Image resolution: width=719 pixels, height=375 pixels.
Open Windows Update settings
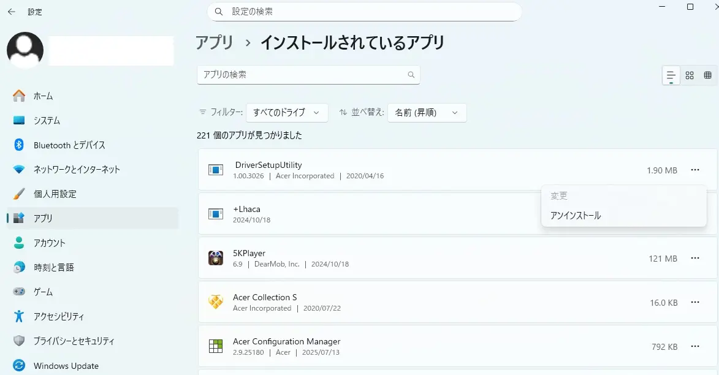click(93, 365)
